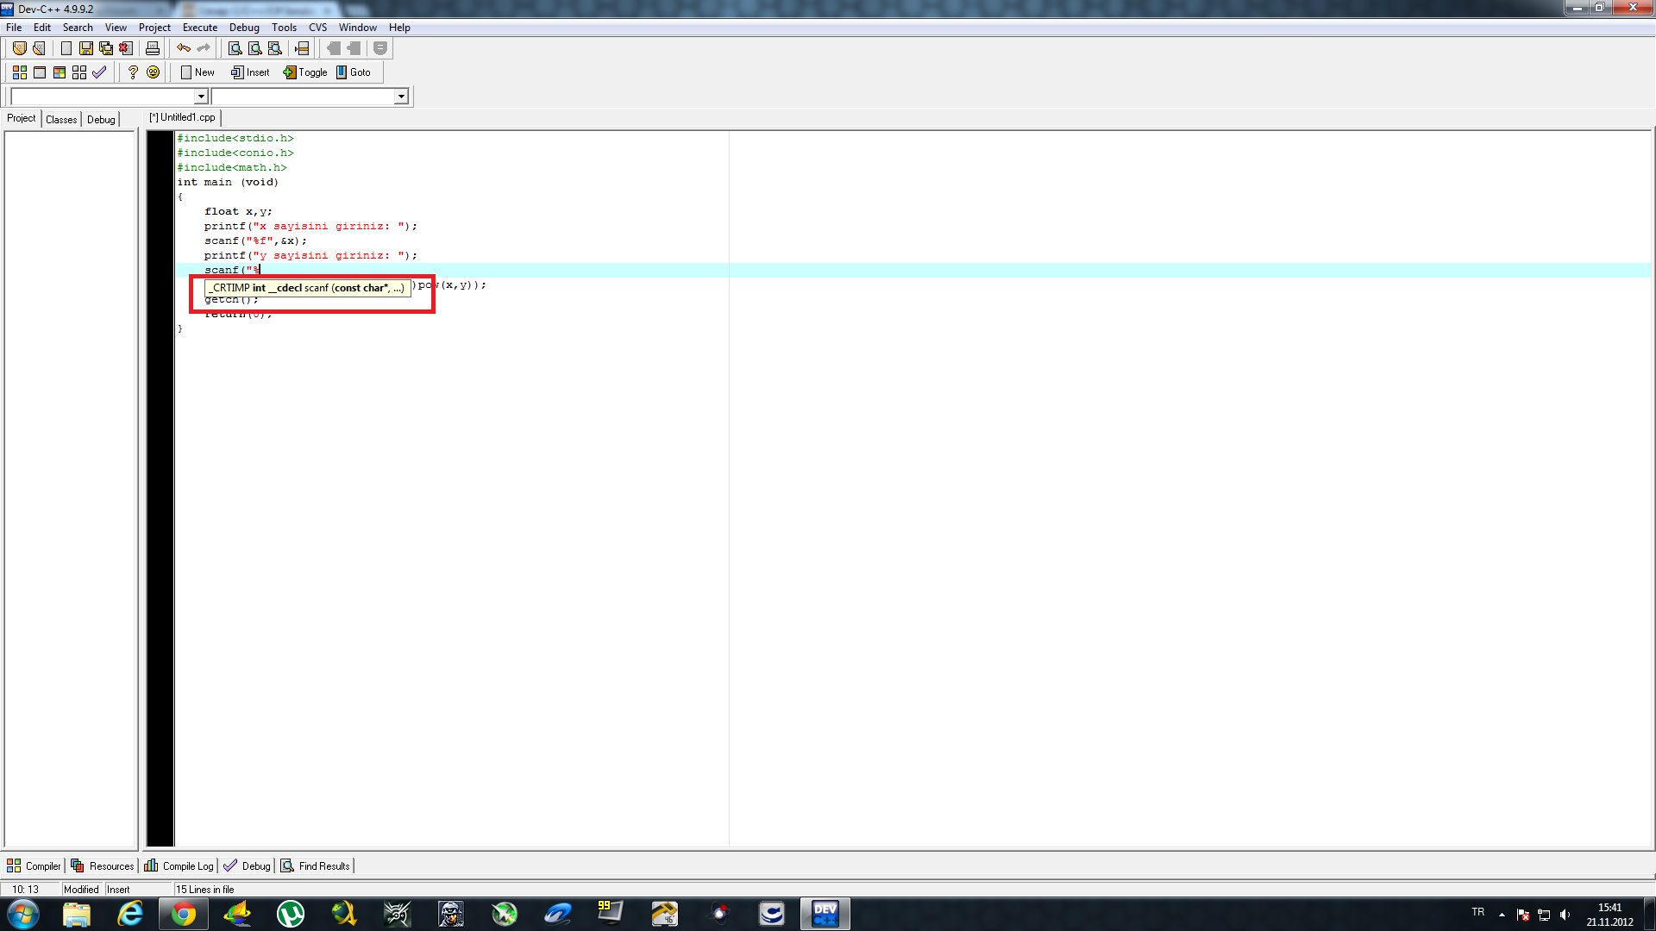Click the About smiley face icon
The height and width of the screenshot is (931, 1656).
153,72
